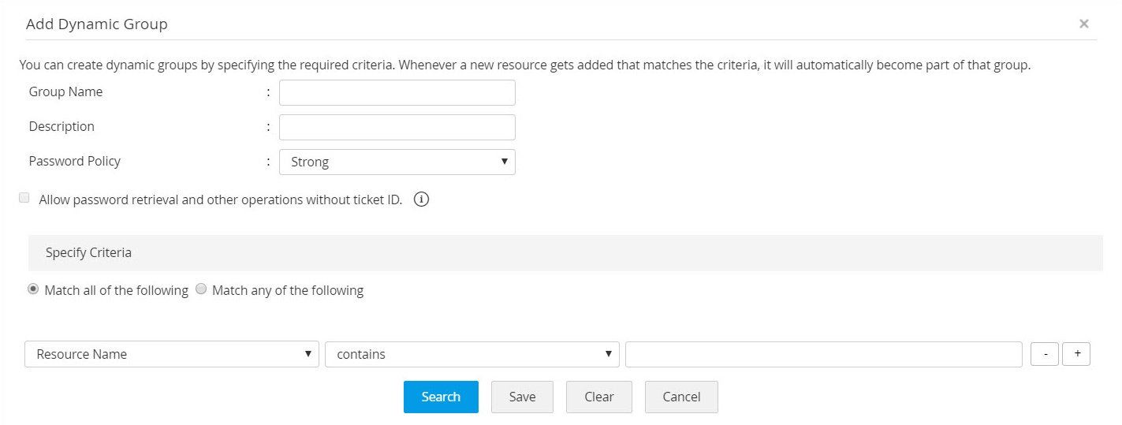Cancel the dynamic group creation

(x=681, y=397)
